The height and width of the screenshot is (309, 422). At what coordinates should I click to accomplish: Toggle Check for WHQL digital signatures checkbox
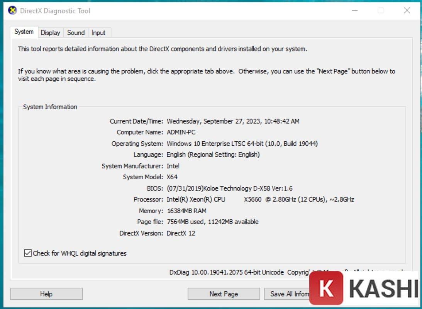pos(28,253)
